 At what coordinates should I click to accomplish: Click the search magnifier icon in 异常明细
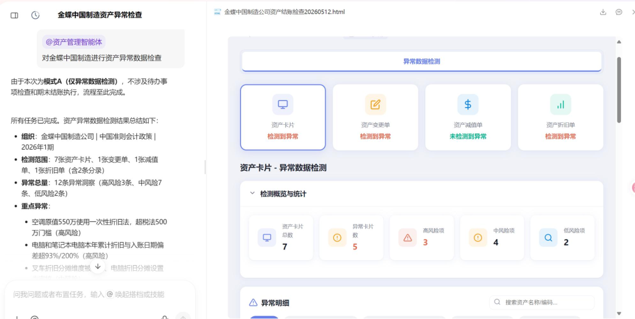[497, 303]
